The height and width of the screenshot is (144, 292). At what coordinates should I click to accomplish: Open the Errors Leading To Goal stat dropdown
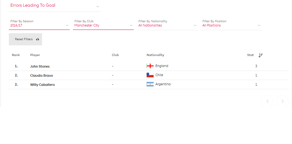click(x=54, y=6)
